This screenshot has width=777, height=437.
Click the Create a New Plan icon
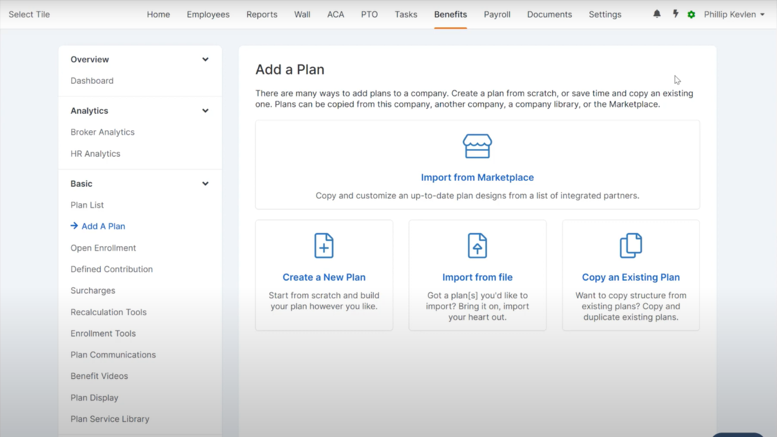pyautogui.click(x=324, y=246)
